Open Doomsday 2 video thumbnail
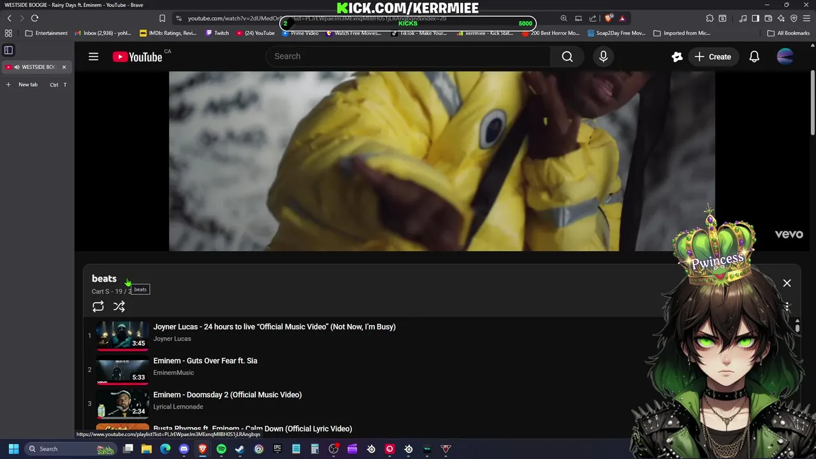Image resolution: width=816 pixels, height=459 pixels. coord(122,404)
